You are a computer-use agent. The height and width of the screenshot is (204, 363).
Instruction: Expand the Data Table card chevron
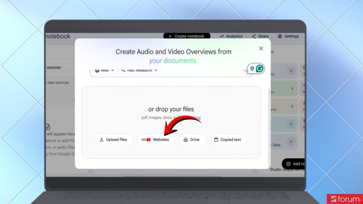(291, 141)
